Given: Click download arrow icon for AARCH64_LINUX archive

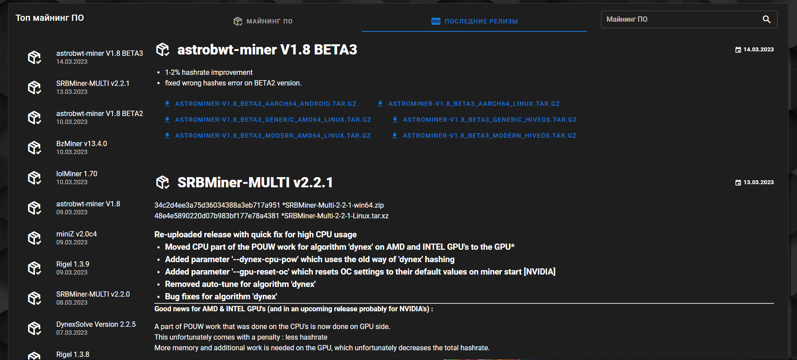Looking at the screenshot, I should tap(380, 104).
